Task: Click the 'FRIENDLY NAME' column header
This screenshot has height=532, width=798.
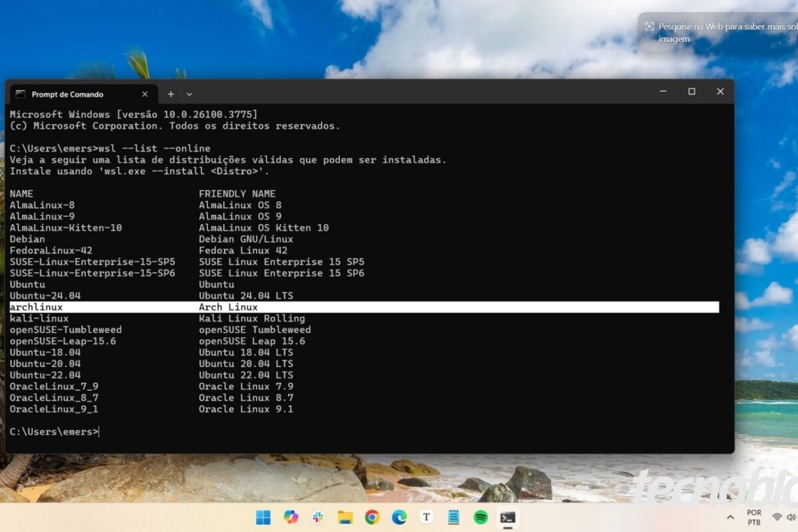Action: tap(237, 194)
